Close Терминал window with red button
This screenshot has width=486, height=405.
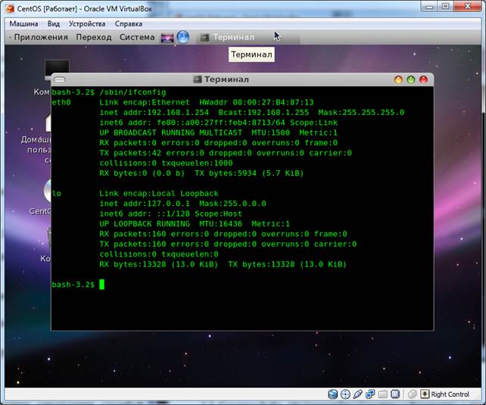423,79
